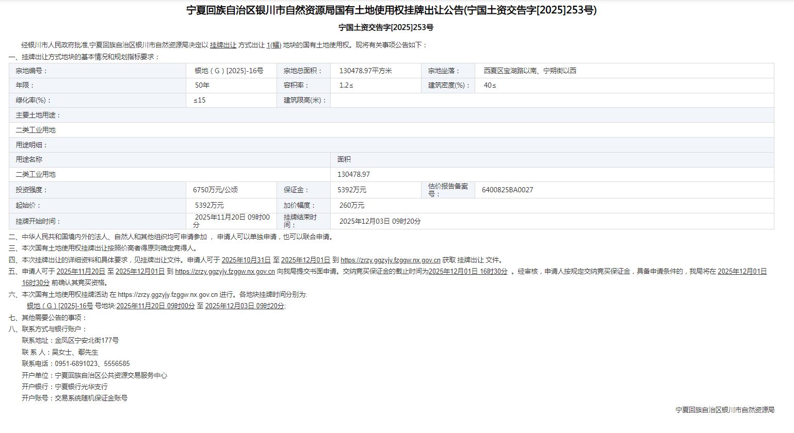Select the 宗地编号 value cell in the table
The height and width of the screenshot is (433, 794).
point(229,71)
